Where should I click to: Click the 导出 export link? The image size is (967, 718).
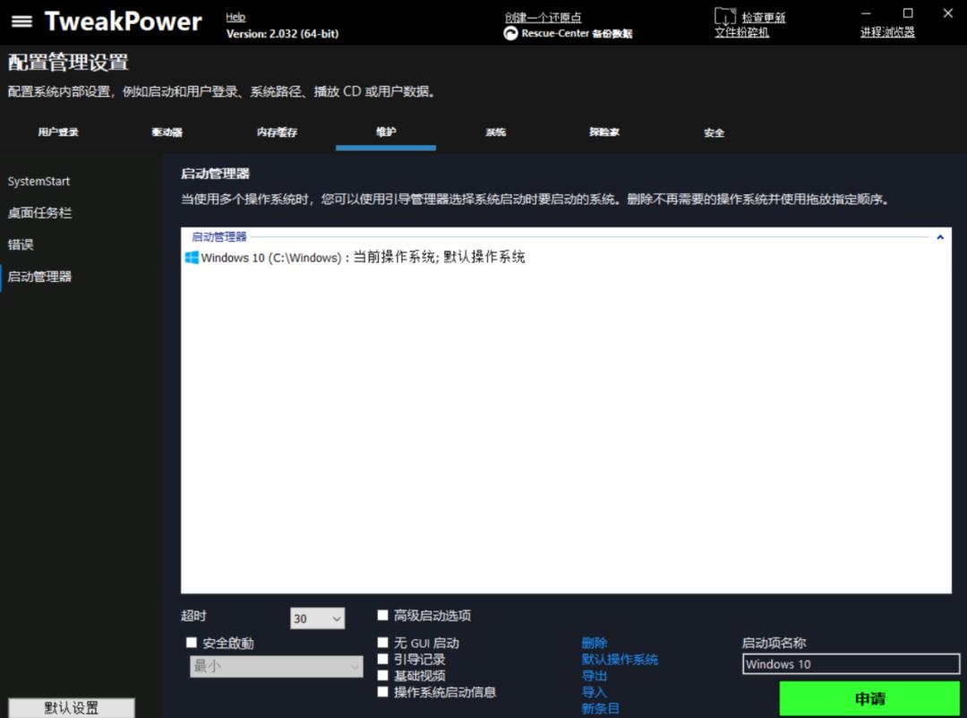(594, 676)
